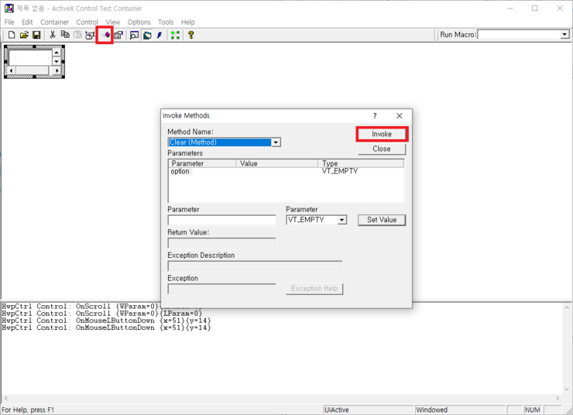Click the Cut scissors toolbar icon
Image resolution: width=573 pixels, height=415 pixels.
[53, 35]
